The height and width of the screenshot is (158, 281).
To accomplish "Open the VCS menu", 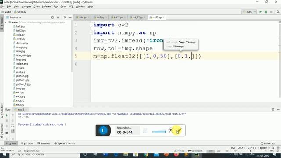I will [x=71, y=7].
